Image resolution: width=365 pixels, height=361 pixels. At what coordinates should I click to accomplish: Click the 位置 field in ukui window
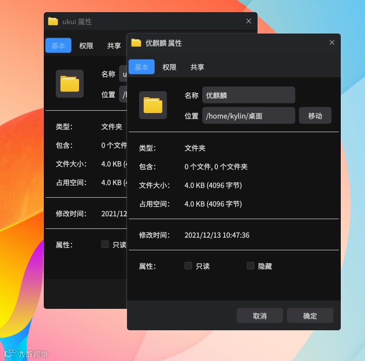(x=123, y=94)
